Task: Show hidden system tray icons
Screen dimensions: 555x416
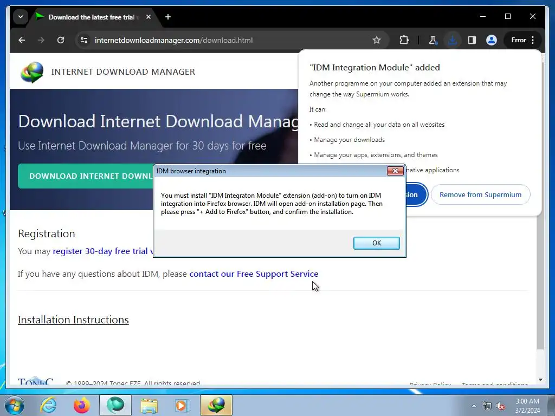Action: click(474, 406)
